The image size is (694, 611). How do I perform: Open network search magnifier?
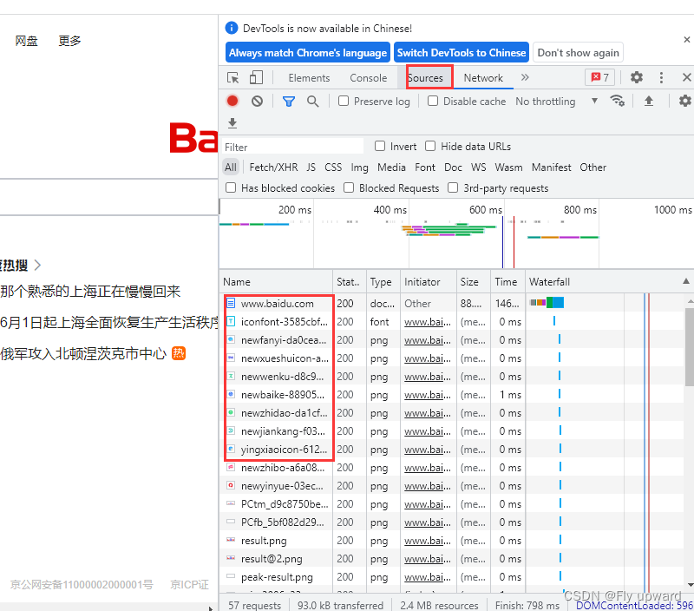pyautogui.click(x=312, y=102)
